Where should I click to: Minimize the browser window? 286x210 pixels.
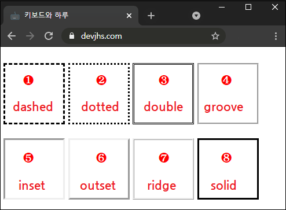coord(222,8)
